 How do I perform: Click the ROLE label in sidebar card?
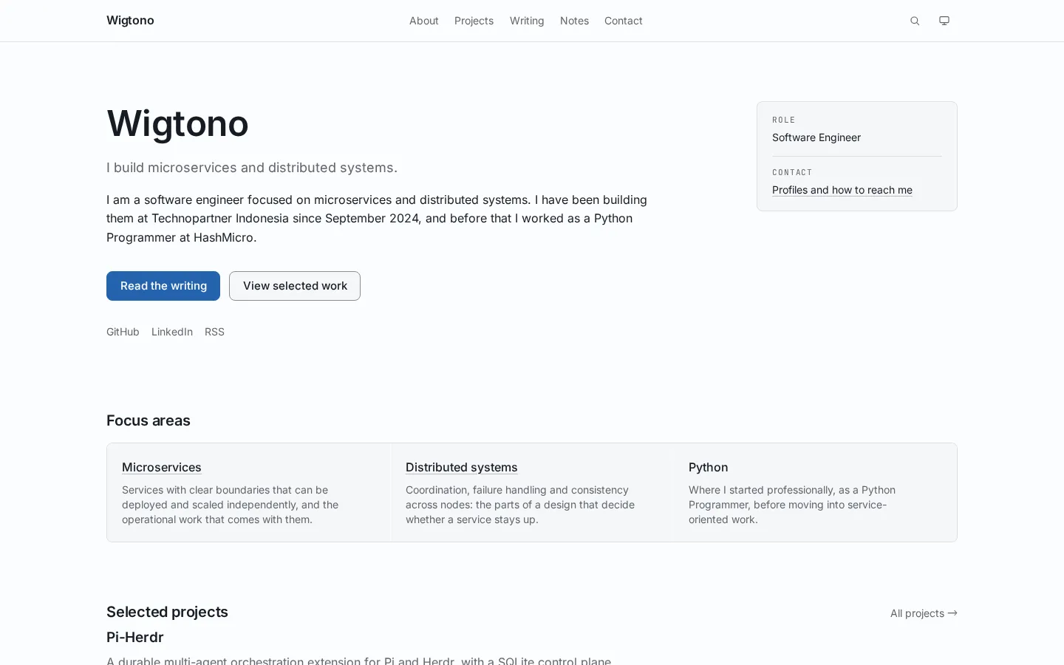coord(784,120)
